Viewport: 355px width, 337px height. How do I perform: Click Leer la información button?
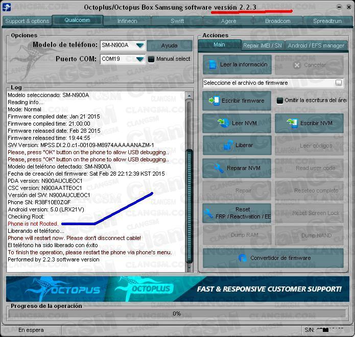[x=237, y=64]
